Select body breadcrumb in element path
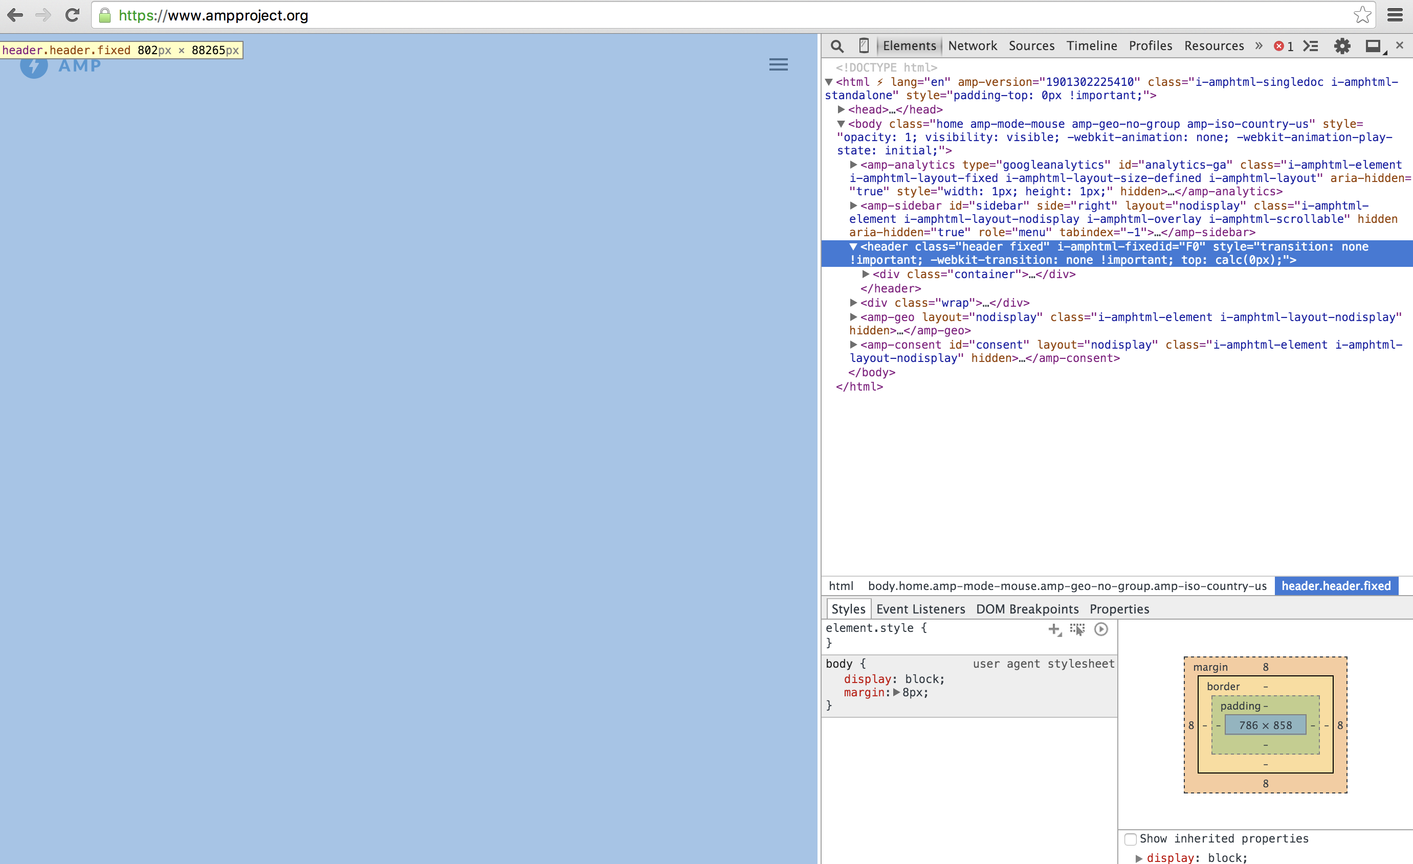The width and height of the screenshot is (1413, 864). [x=1067, y=585]
